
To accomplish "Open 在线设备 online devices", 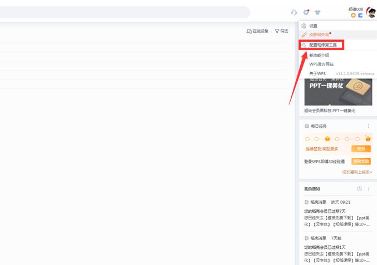I will pyautogui.click(x=257, y=31).
